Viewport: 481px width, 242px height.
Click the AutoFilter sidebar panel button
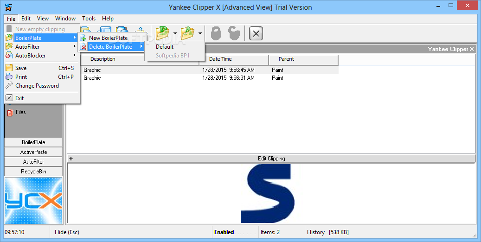[33, 162]
